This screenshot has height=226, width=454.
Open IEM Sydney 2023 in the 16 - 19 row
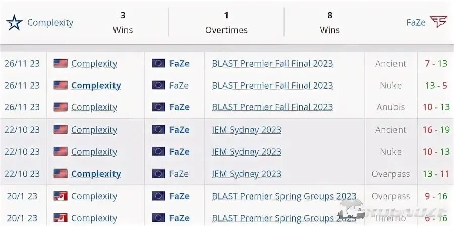pos(247,130)
